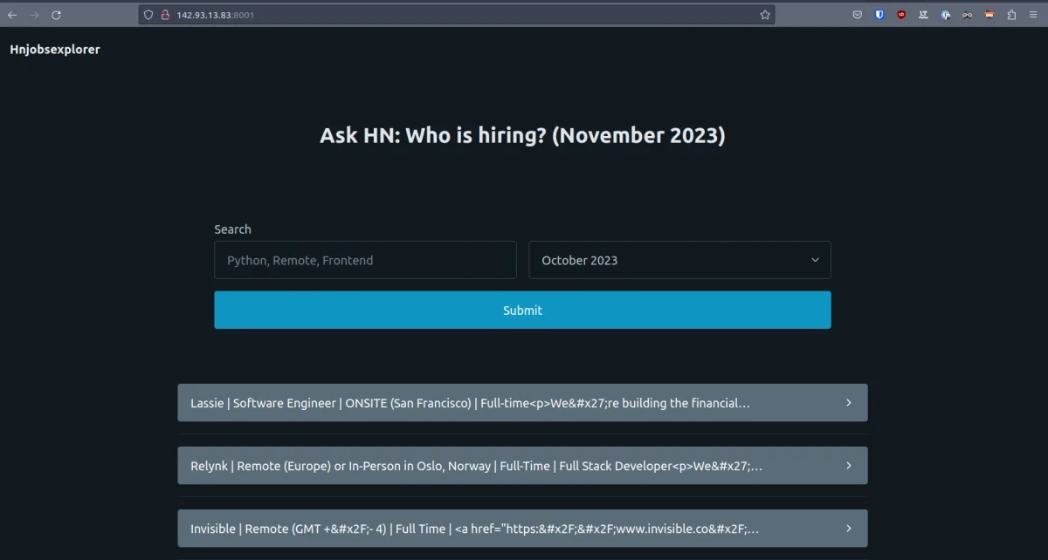Click the shield icon in the address bar

pos(148,14)
